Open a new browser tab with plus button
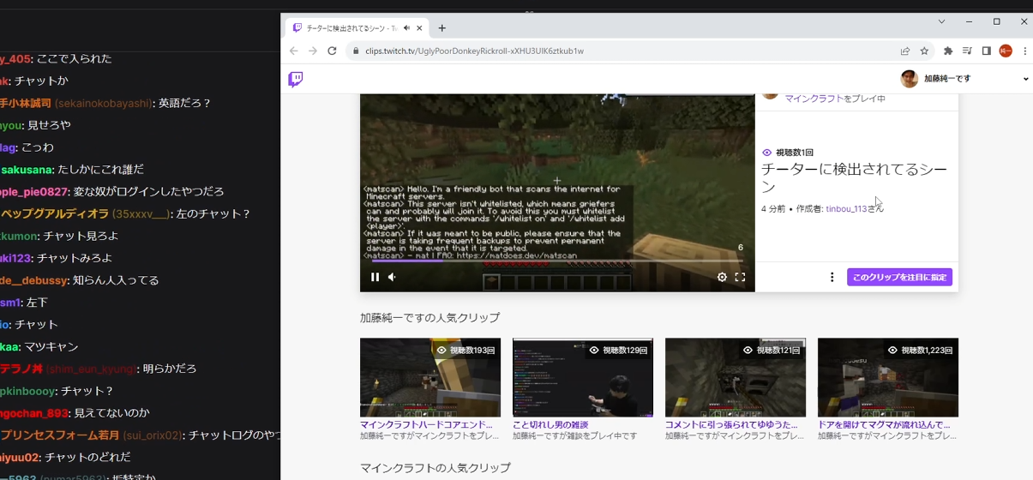 [442, 28]
